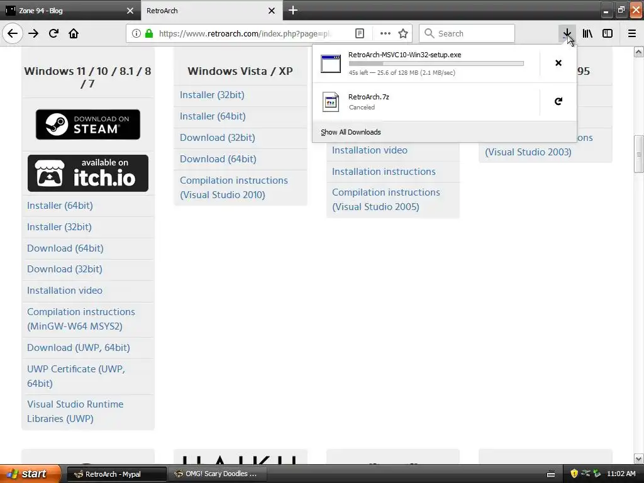Show site information icon in address bar

[x=136, y=34]
